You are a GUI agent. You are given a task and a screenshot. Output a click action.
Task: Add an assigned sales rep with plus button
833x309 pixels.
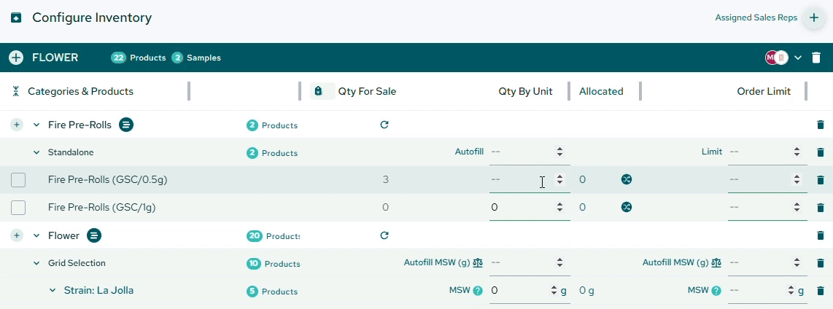[813, 17]
